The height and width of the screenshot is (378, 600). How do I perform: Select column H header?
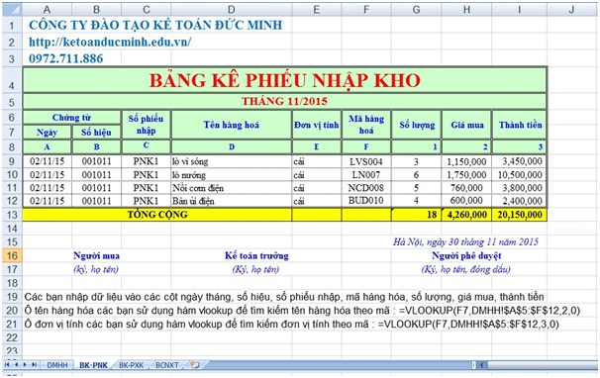[466, 9]
